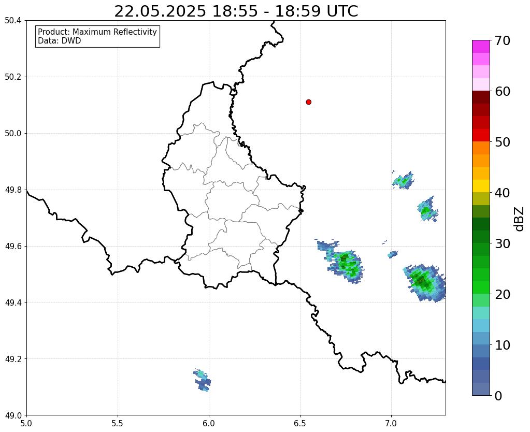Click the colorbar tick label 0
Viewport: 530px width, 432px height.
tap(498, 396)
